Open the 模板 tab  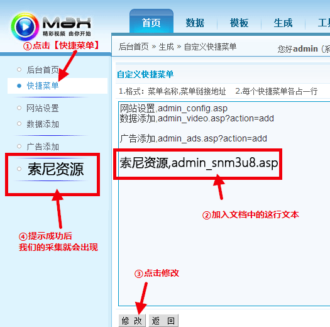239,23
